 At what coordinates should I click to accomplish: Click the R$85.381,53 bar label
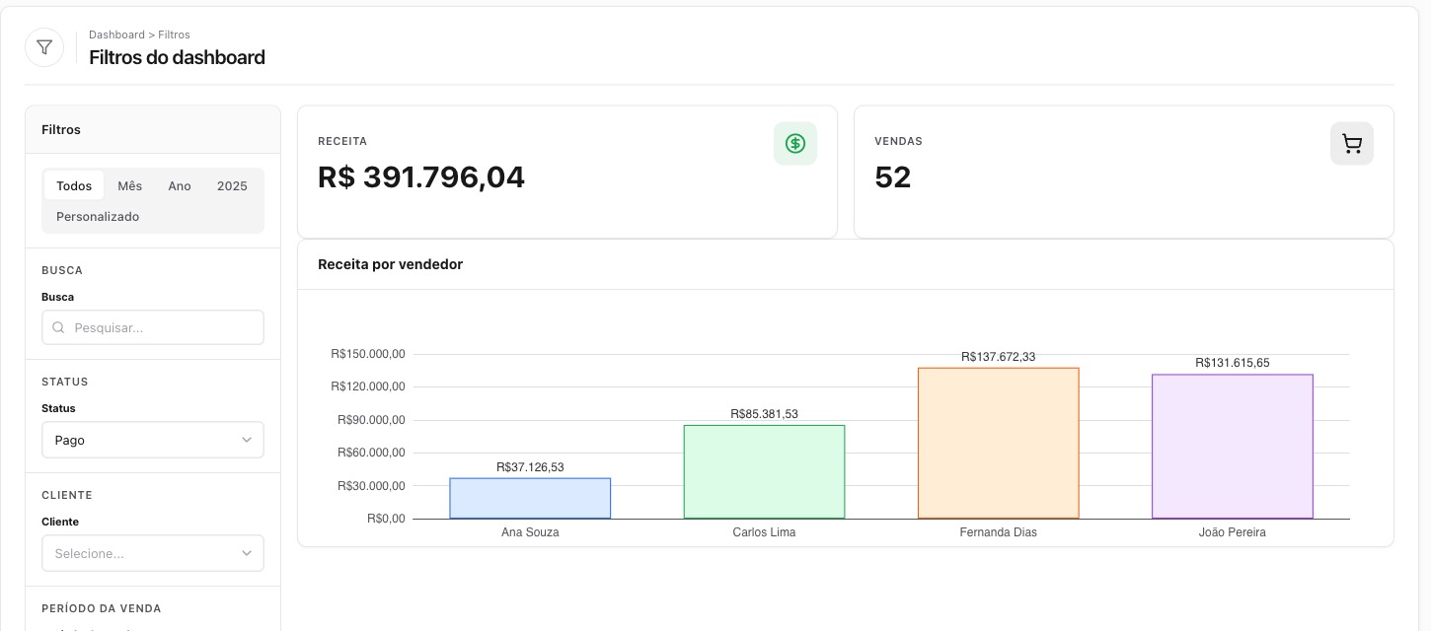click(764, 414)
